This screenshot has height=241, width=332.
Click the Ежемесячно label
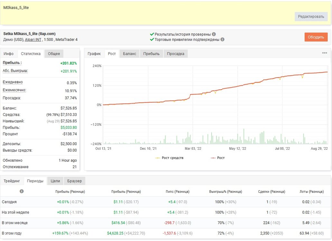click(14, 90)
